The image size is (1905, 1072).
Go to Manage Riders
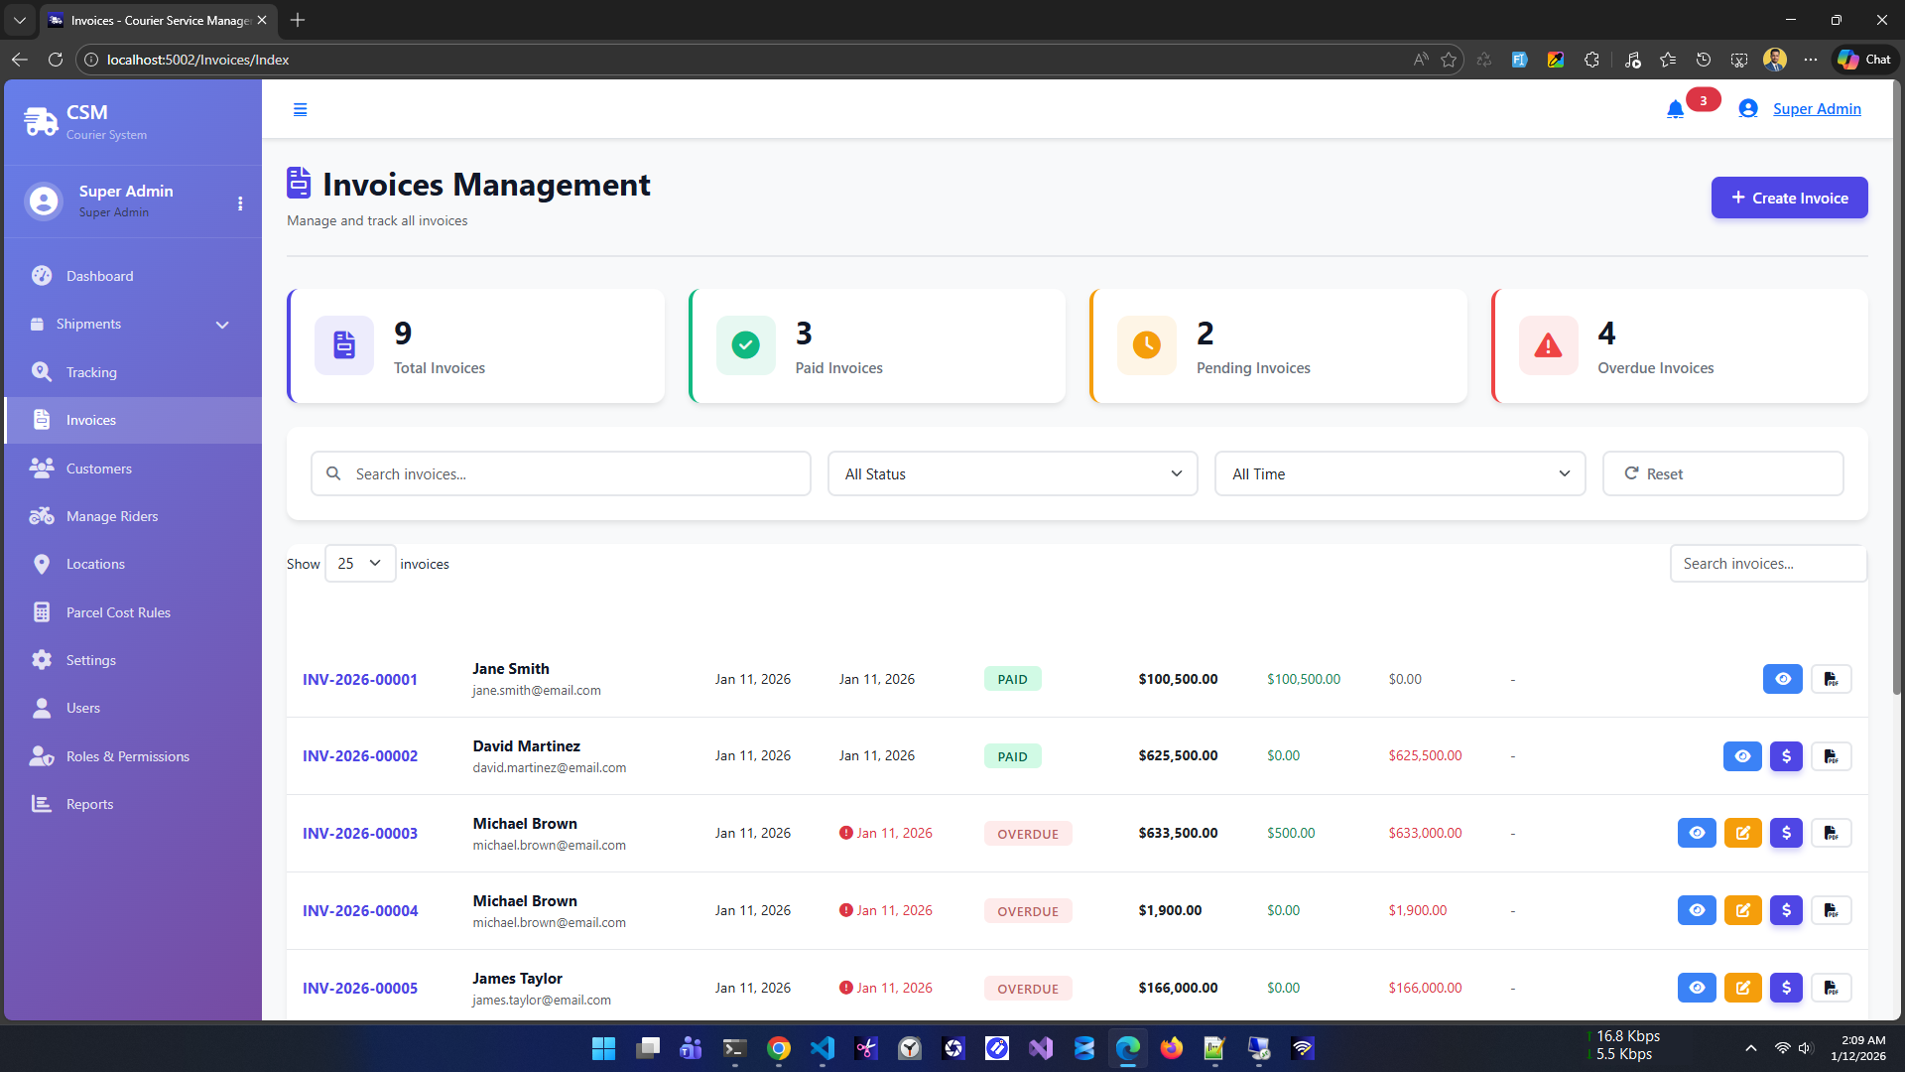112,515
